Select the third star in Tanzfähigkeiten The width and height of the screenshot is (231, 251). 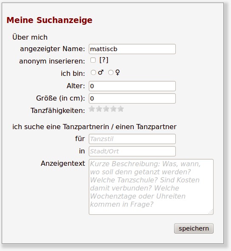pyautogui.click(x=106, y=109)
